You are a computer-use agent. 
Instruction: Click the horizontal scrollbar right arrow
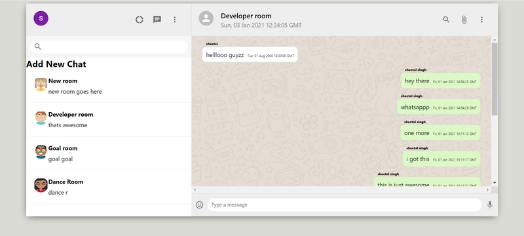tap(488, 190)
